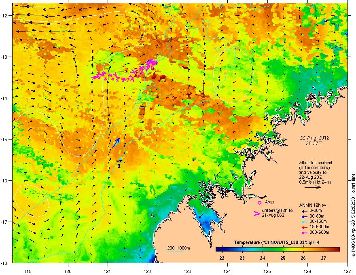Click the magenta 300-600m arrow legend symbol
The width and height of the screenshot is (356, 275).
pyautogui.click(x=305, y=233)
